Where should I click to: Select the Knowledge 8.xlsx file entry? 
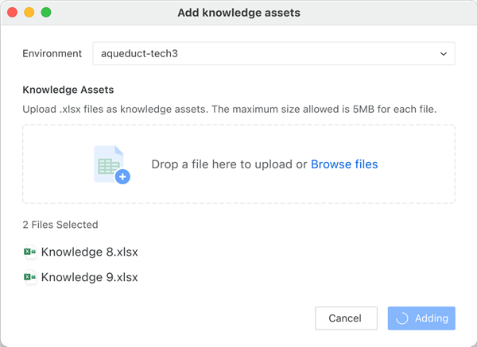tap(89, 253)
